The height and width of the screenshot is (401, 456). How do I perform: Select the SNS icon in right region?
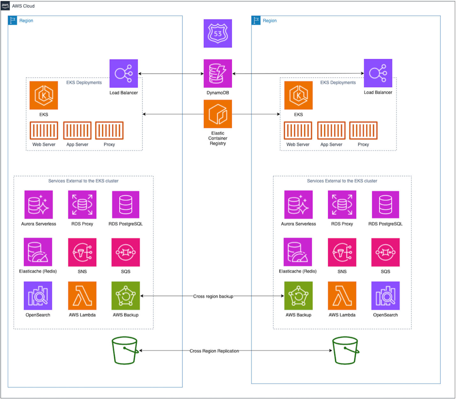pyautogui.click(x=342, y=252)
